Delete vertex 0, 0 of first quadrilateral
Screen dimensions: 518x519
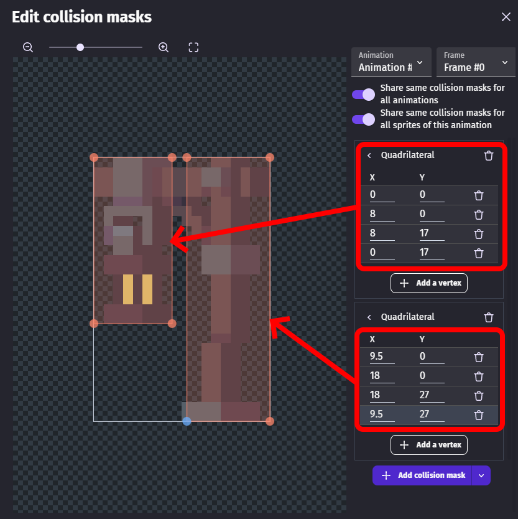[479, 195]
